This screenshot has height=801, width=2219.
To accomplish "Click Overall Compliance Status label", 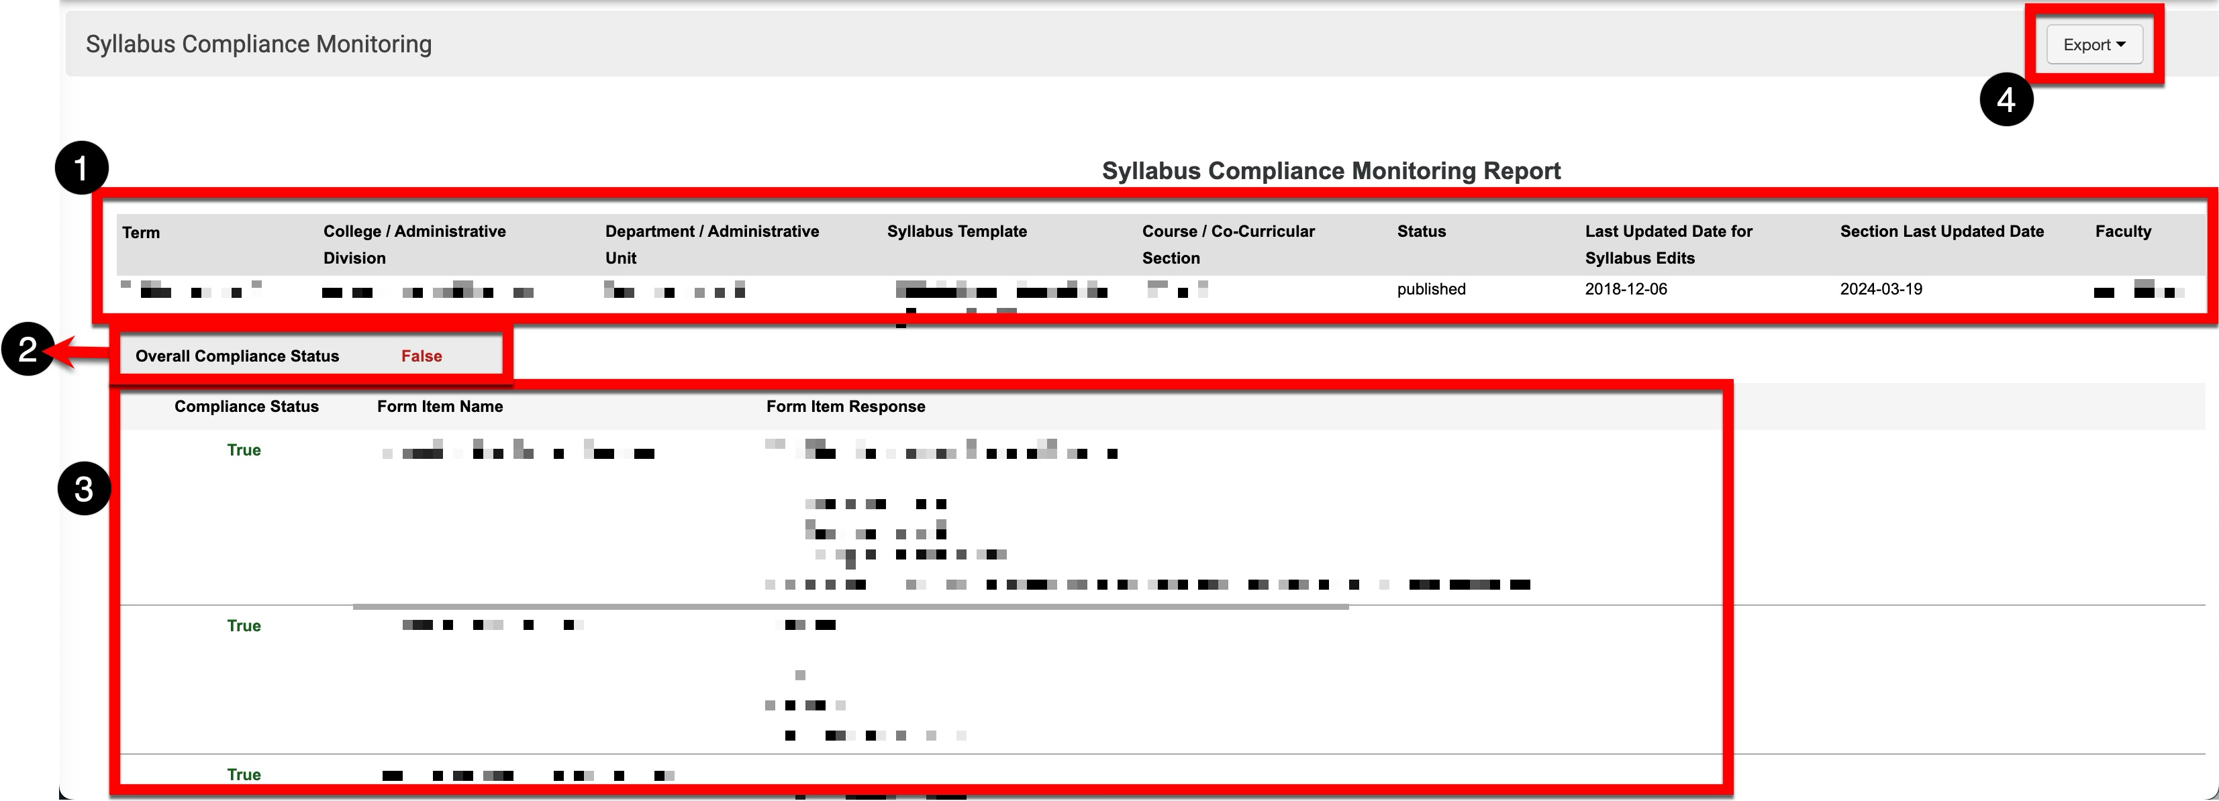I will pyautogui.click(x=237, y=357).
